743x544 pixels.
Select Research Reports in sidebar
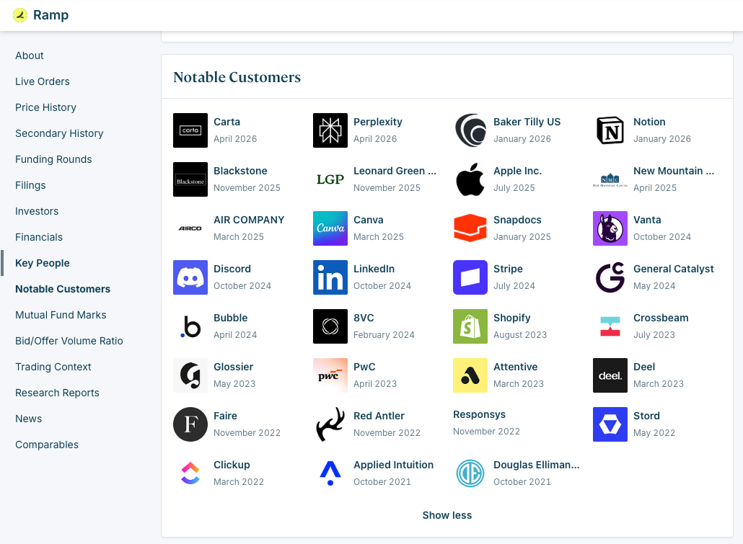pos(57,393)
